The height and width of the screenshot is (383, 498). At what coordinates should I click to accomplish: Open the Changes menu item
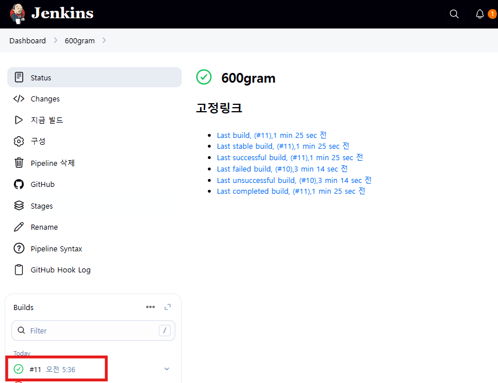point(94,99)
